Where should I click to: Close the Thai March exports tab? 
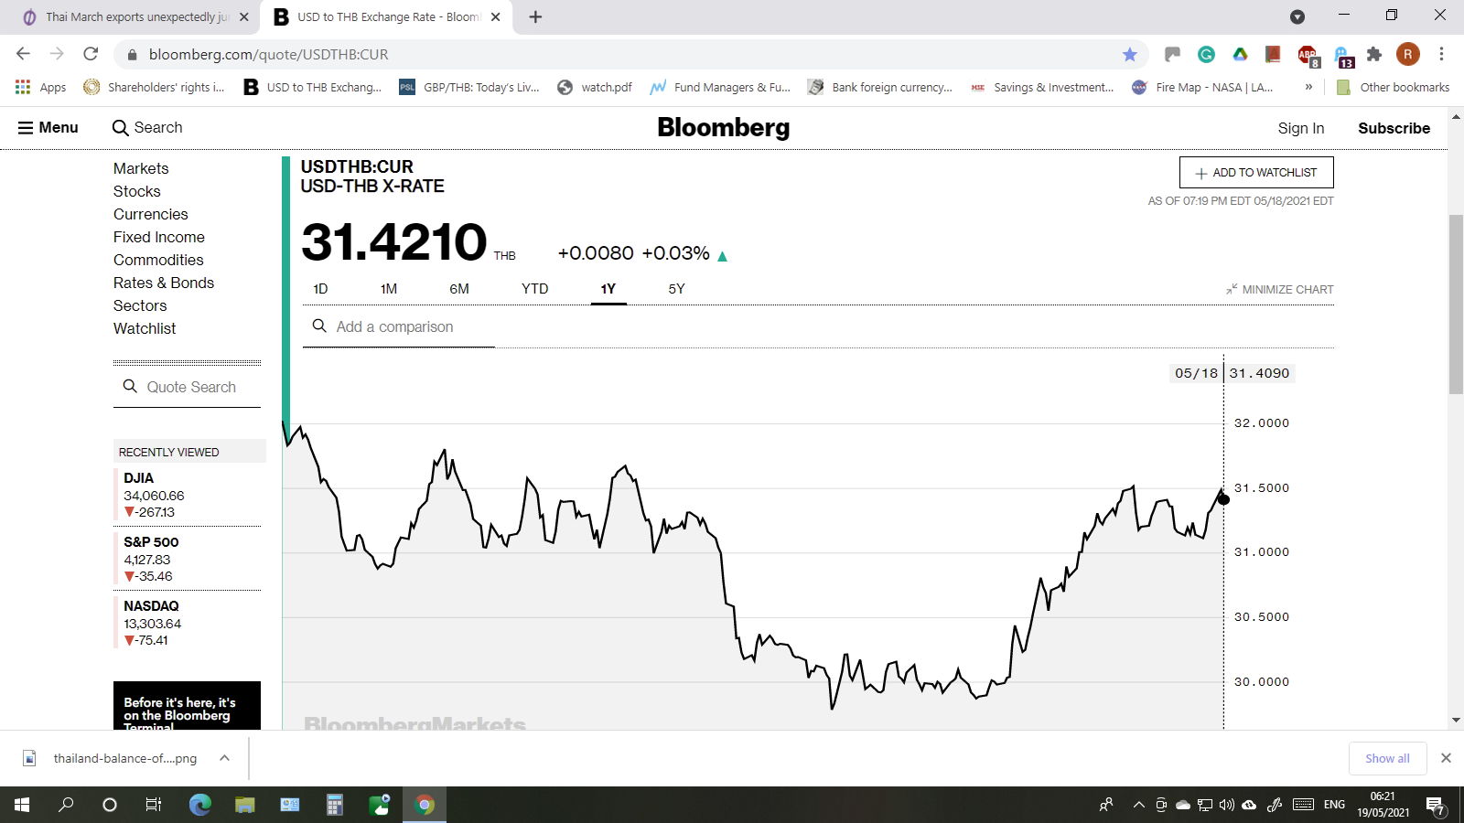(x=243, y=17)
